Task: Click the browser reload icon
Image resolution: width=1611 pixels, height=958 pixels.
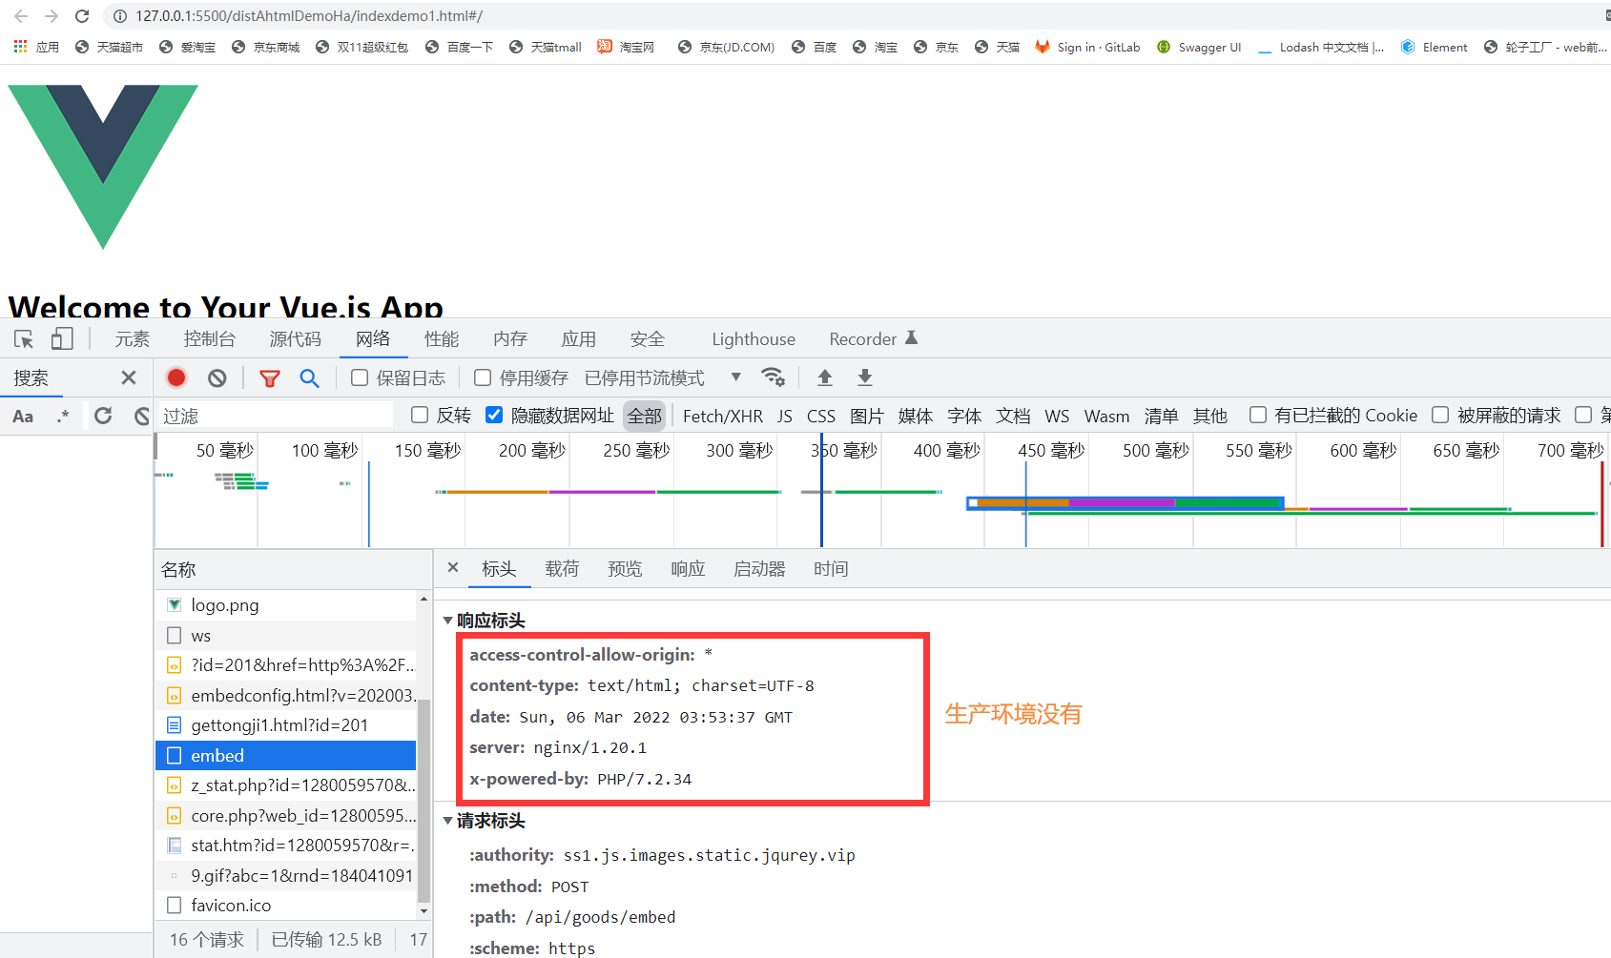Action: (82, 16)
